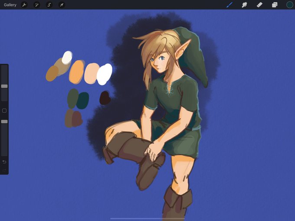Open the active color picker circle
295x221 pixels.
[289, 5]
